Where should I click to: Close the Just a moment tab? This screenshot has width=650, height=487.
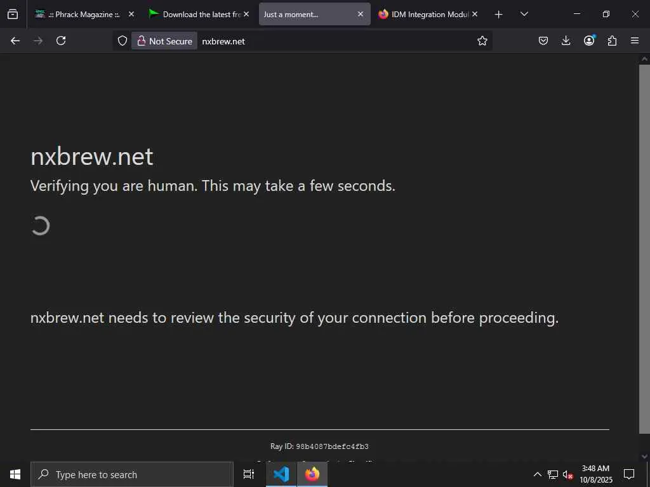coord(361,14)
